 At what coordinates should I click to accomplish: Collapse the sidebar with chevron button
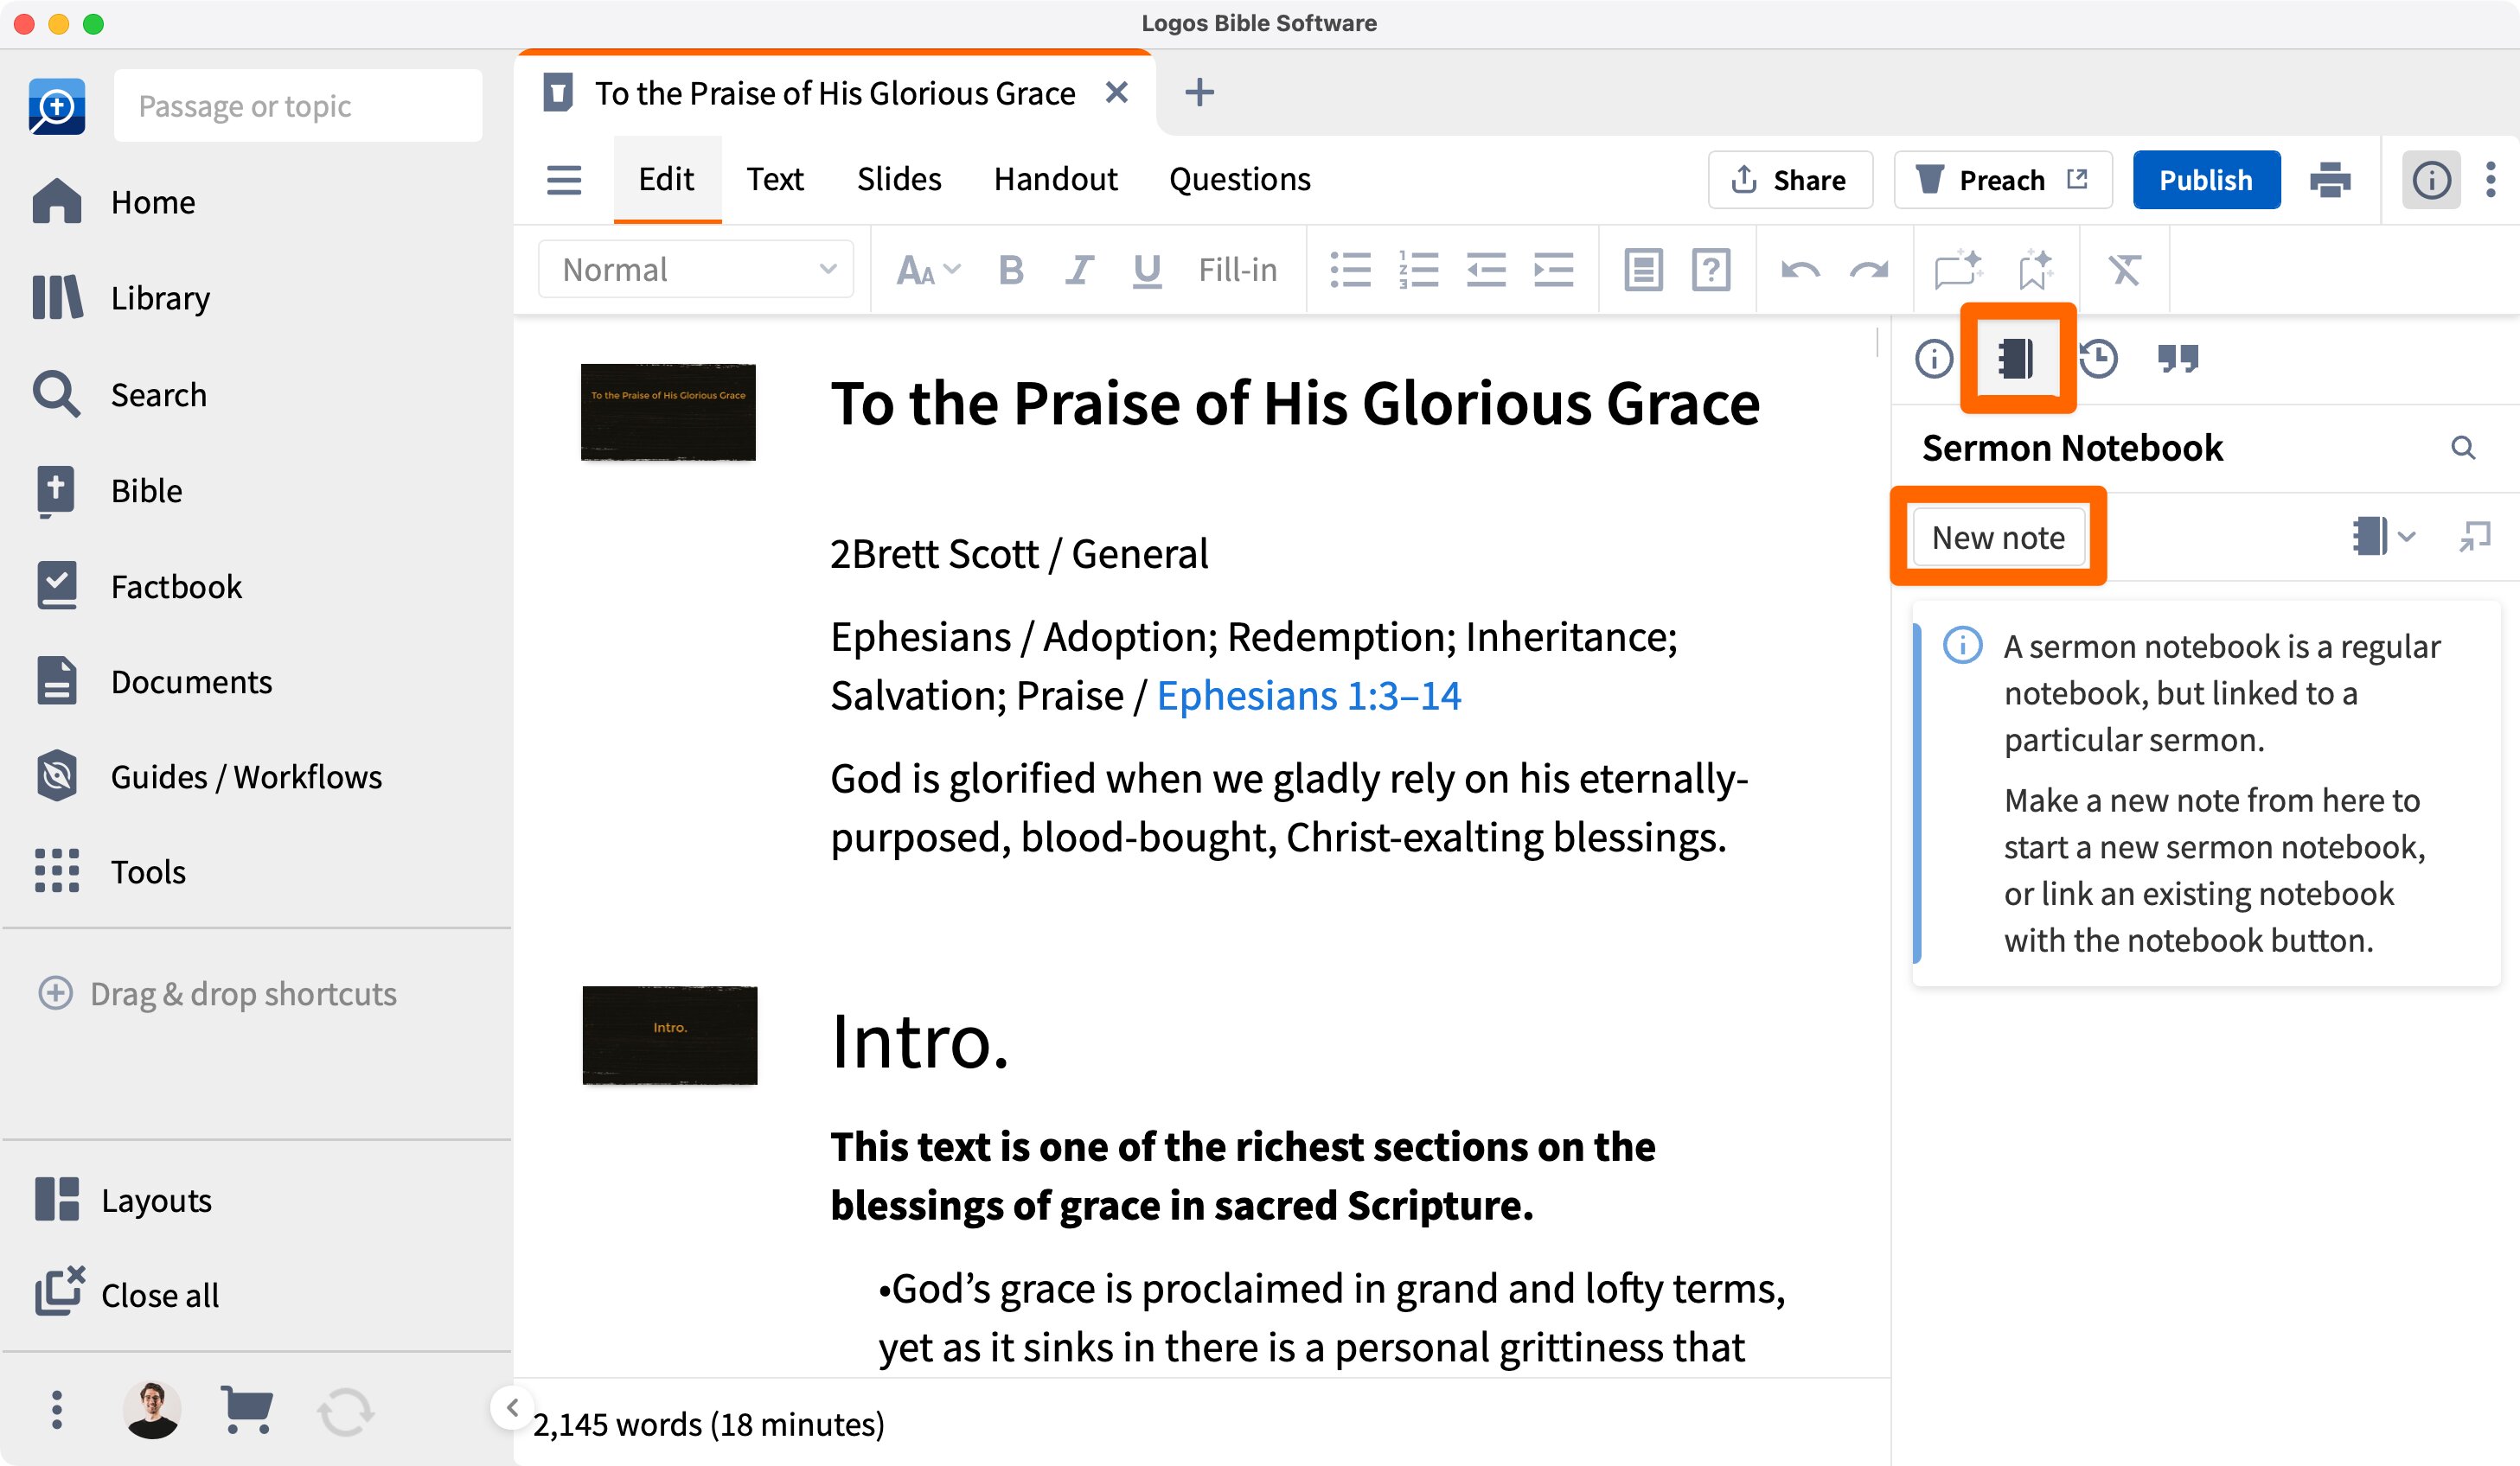(x=512, y=1407)
